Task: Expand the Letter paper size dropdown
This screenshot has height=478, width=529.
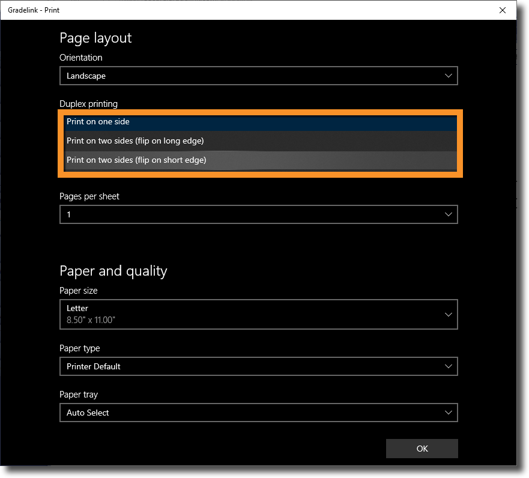Action: [x=258, y=315]
